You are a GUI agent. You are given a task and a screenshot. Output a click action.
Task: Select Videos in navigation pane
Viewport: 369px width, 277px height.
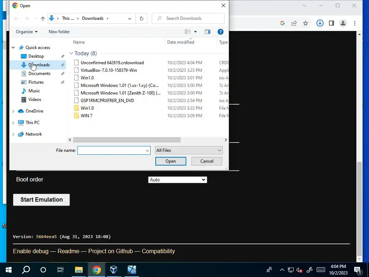point(35,100)
